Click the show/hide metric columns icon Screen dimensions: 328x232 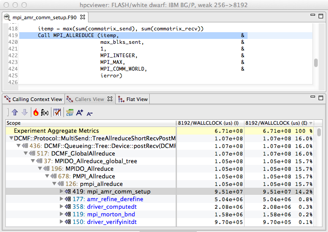coord(57,113)
